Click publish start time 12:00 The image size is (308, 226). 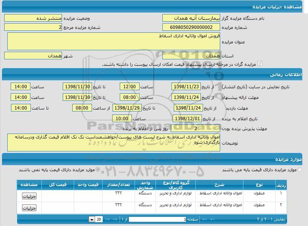[x=129, y=86]
